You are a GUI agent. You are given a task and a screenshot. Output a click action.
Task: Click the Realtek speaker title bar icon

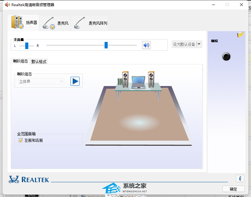point(7,5)
